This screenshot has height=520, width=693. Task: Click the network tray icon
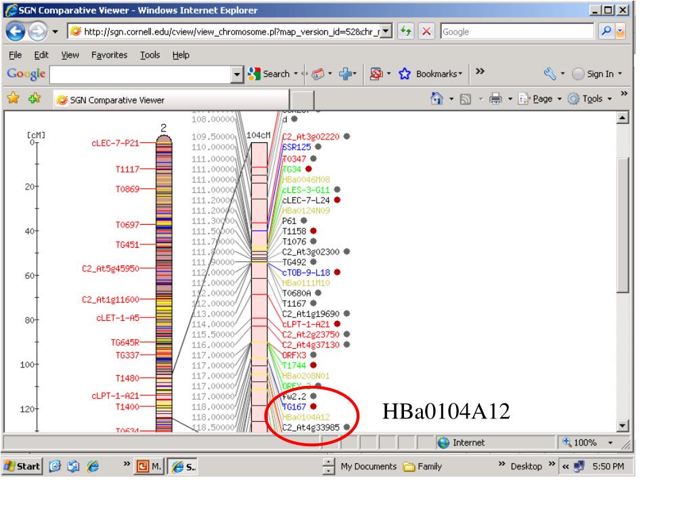pyautogui.click(x=579, y=466)
